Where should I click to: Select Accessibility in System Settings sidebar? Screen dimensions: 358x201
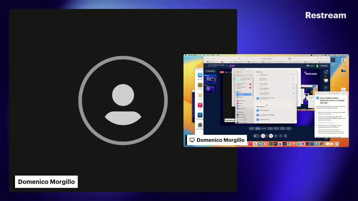[244, 117]
